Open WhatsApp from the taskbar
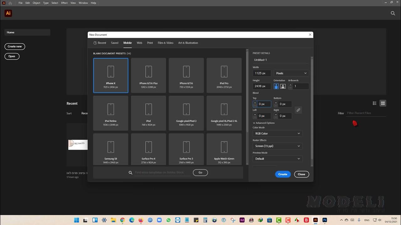Image resolution: width=401 pixels, height=225 pixels. point(168,220)
